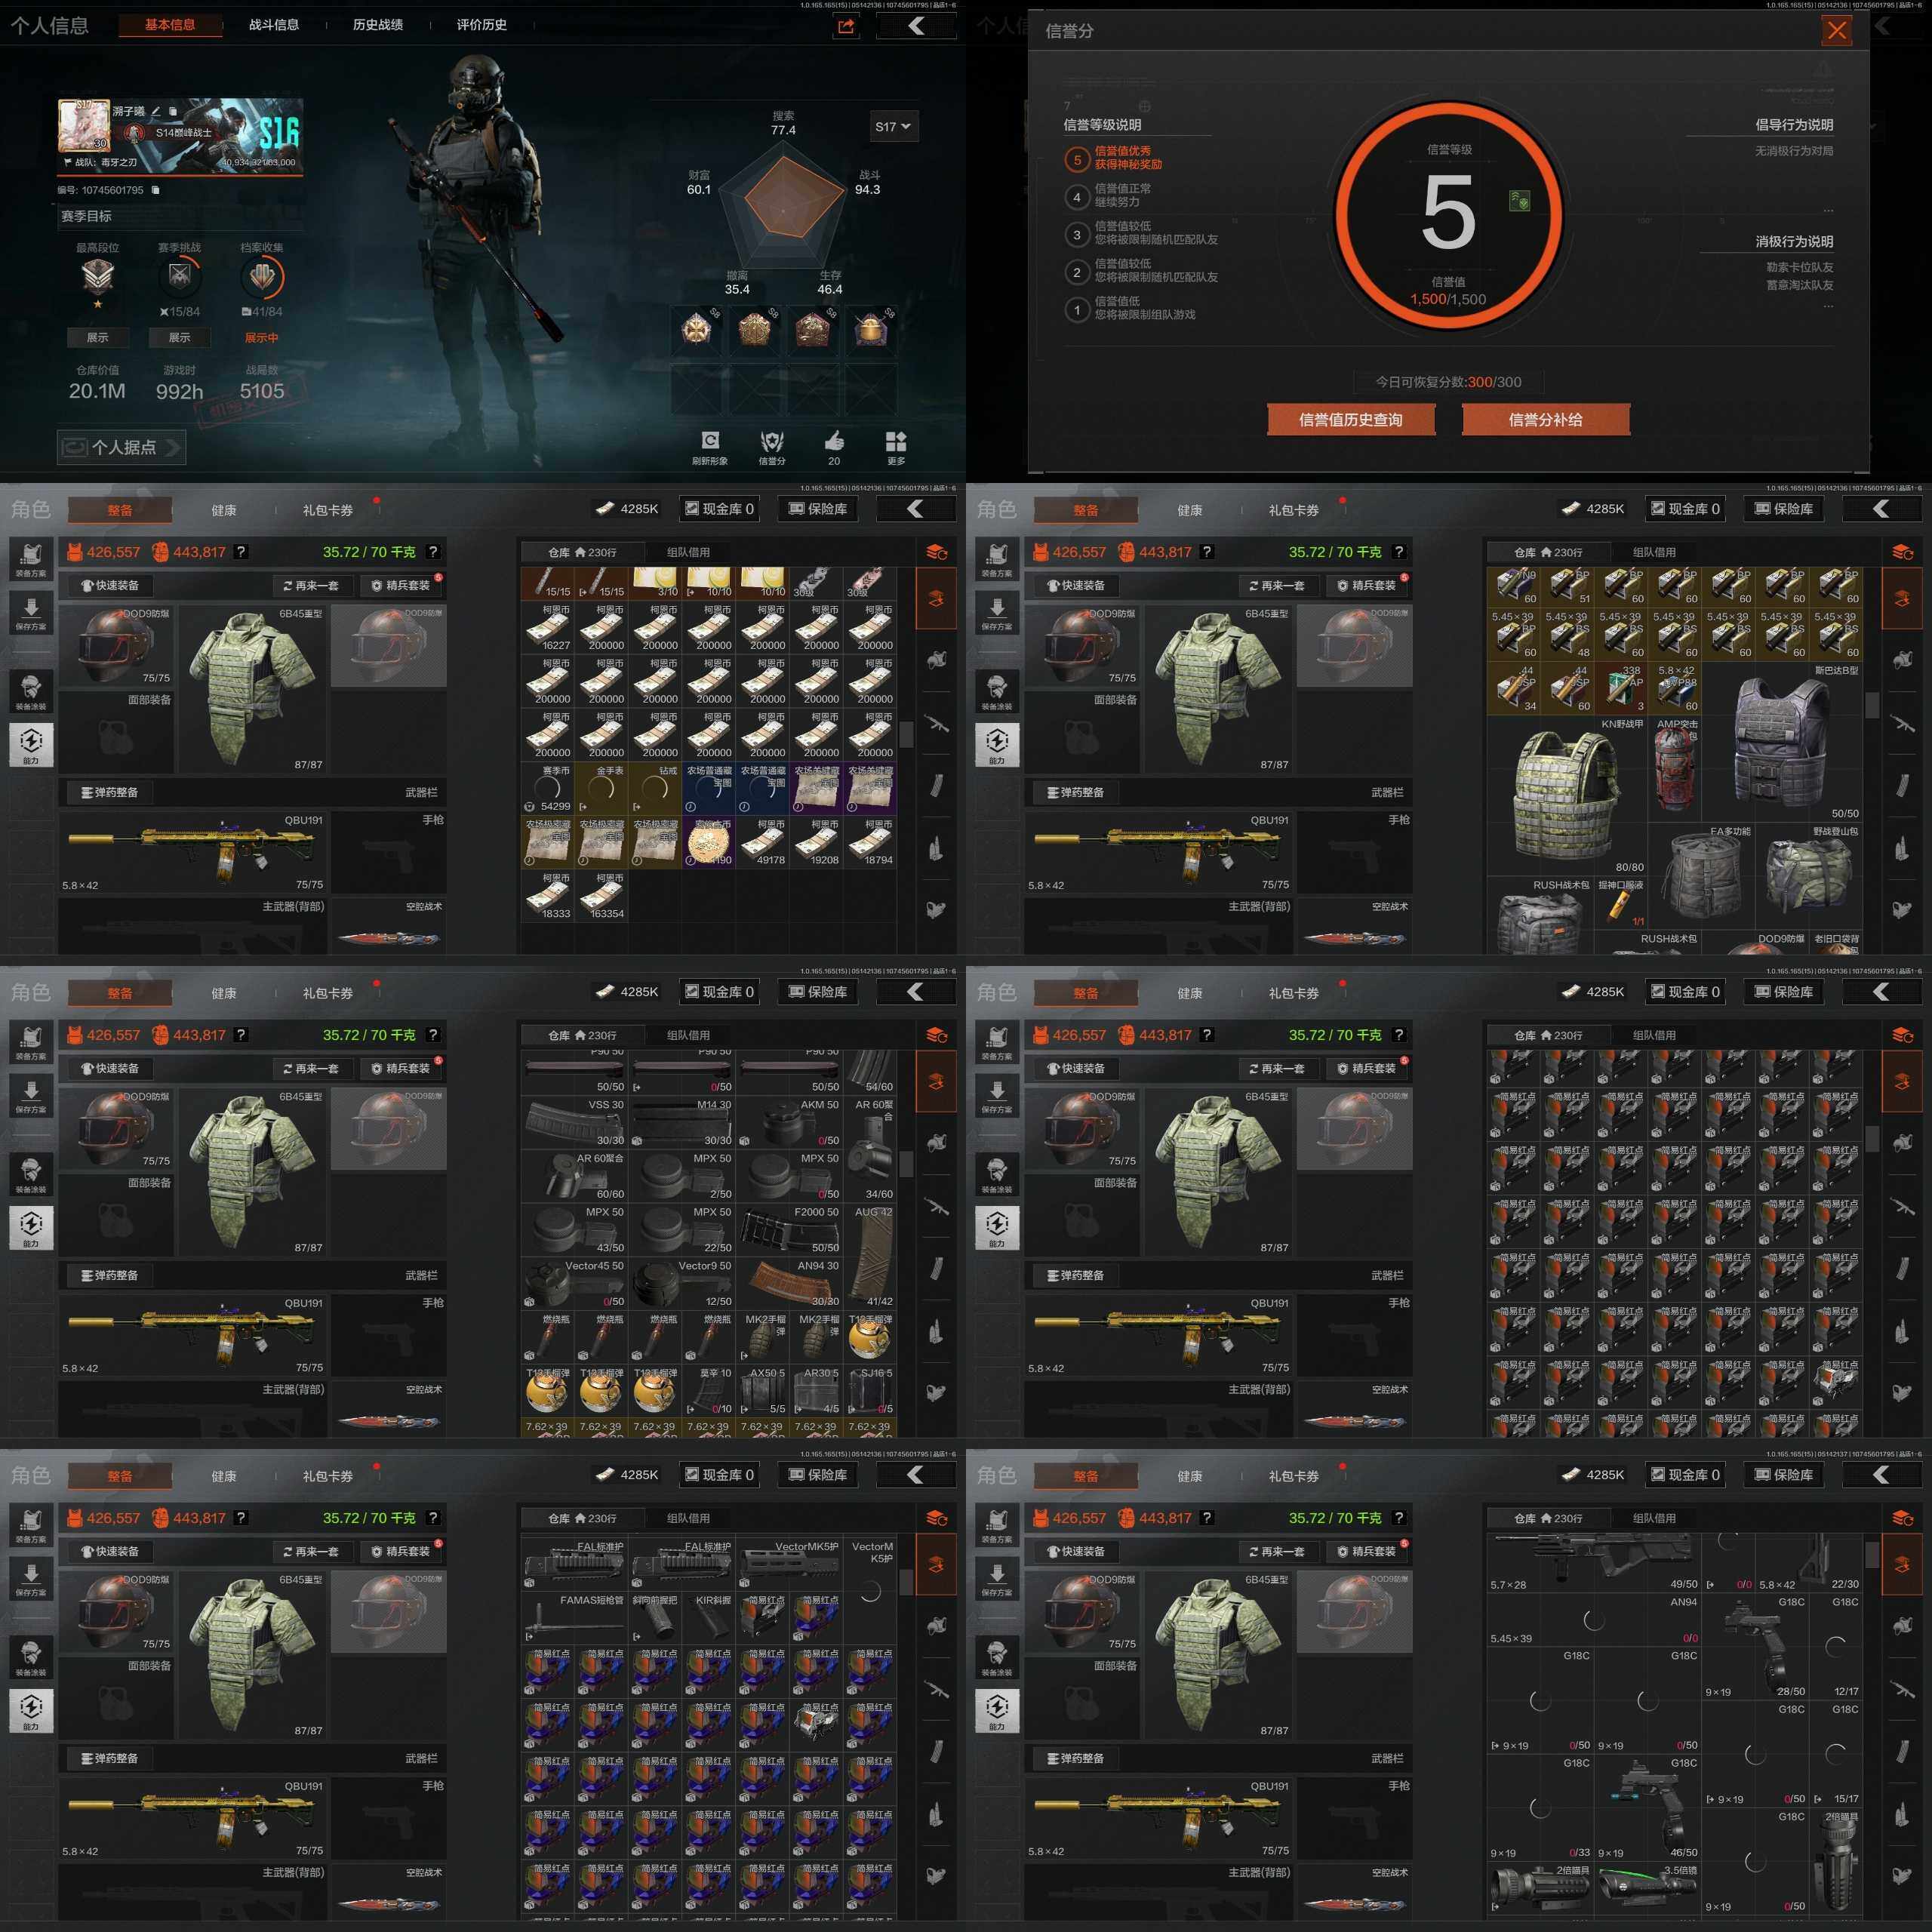This screenshot has width=1932, height=1932.
Task: Select the AMP突击包 backpack item
Action: (x=1674, y=768)
